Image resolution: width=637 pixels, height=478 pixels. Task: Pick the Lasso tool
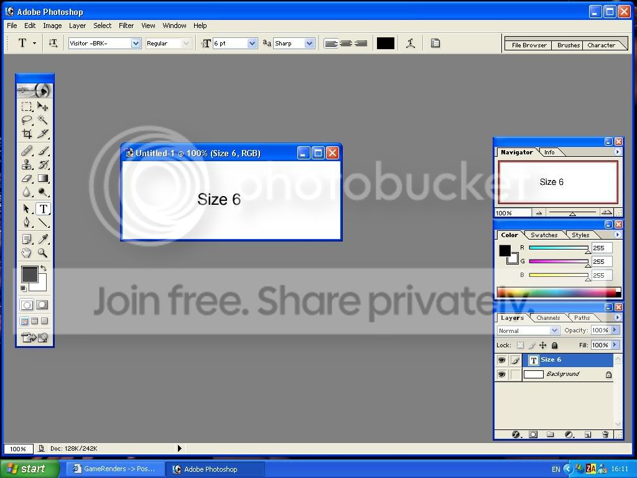[x=27, y=120]
